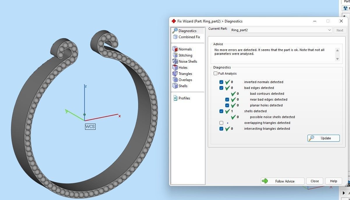Open the Overlaps fixing page
The height and width of the screenshot is (200, 350).
pyautogui.click(x=182, y=80)
